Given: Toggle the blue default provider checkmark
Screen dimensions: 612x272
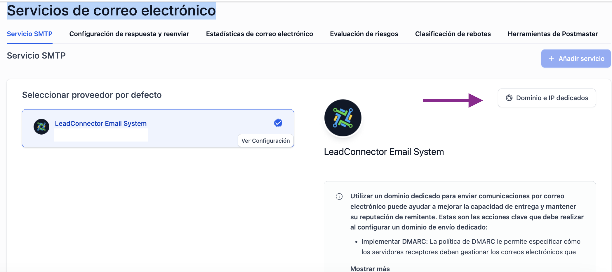Looking at the screenshot, I should tap(278, 123).
